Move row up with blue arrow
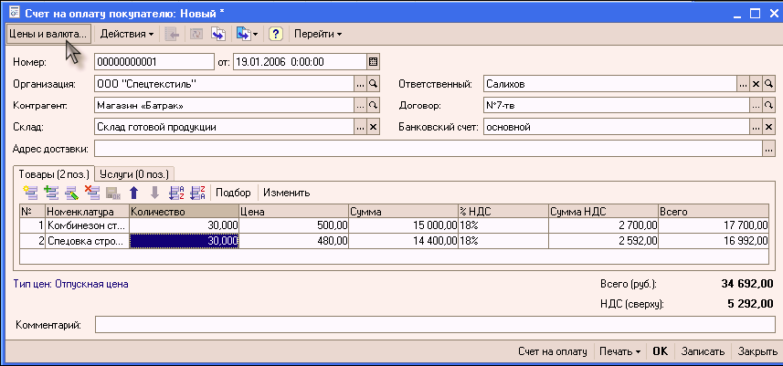This screenshot has height=366, width=783. [133, 193]
